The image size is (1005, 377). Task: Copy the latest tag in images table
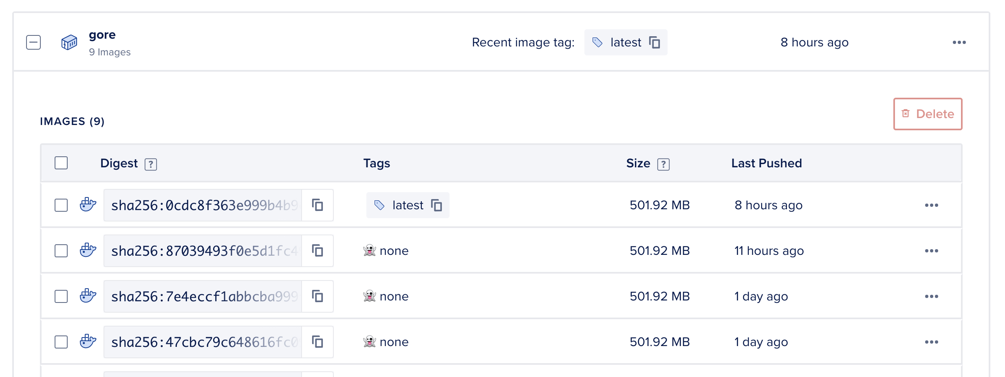click(x=436, y=205)
